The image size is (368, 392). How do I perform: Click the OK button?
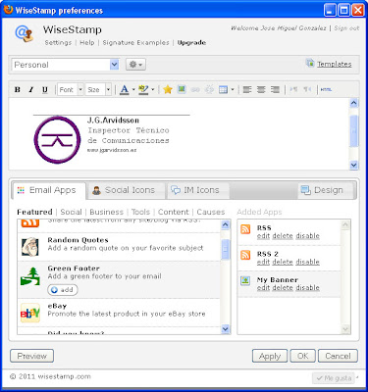tap(303, 356)
